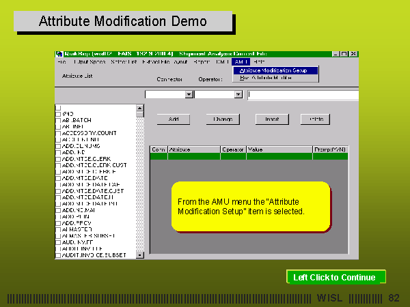Select Attribute Modification Setup menu item

tap(274, 70)
